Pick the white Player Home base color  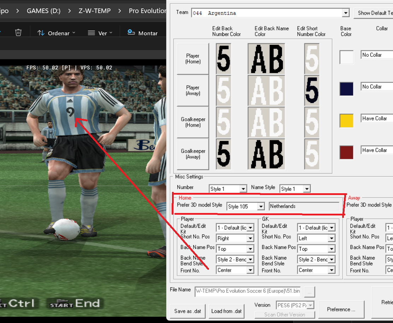click(346, 57)
